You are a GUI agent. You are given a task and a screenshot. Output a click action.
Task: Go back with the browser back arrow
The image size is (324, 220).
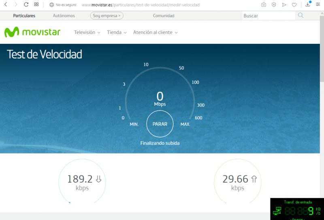click(x=6, y=4)
